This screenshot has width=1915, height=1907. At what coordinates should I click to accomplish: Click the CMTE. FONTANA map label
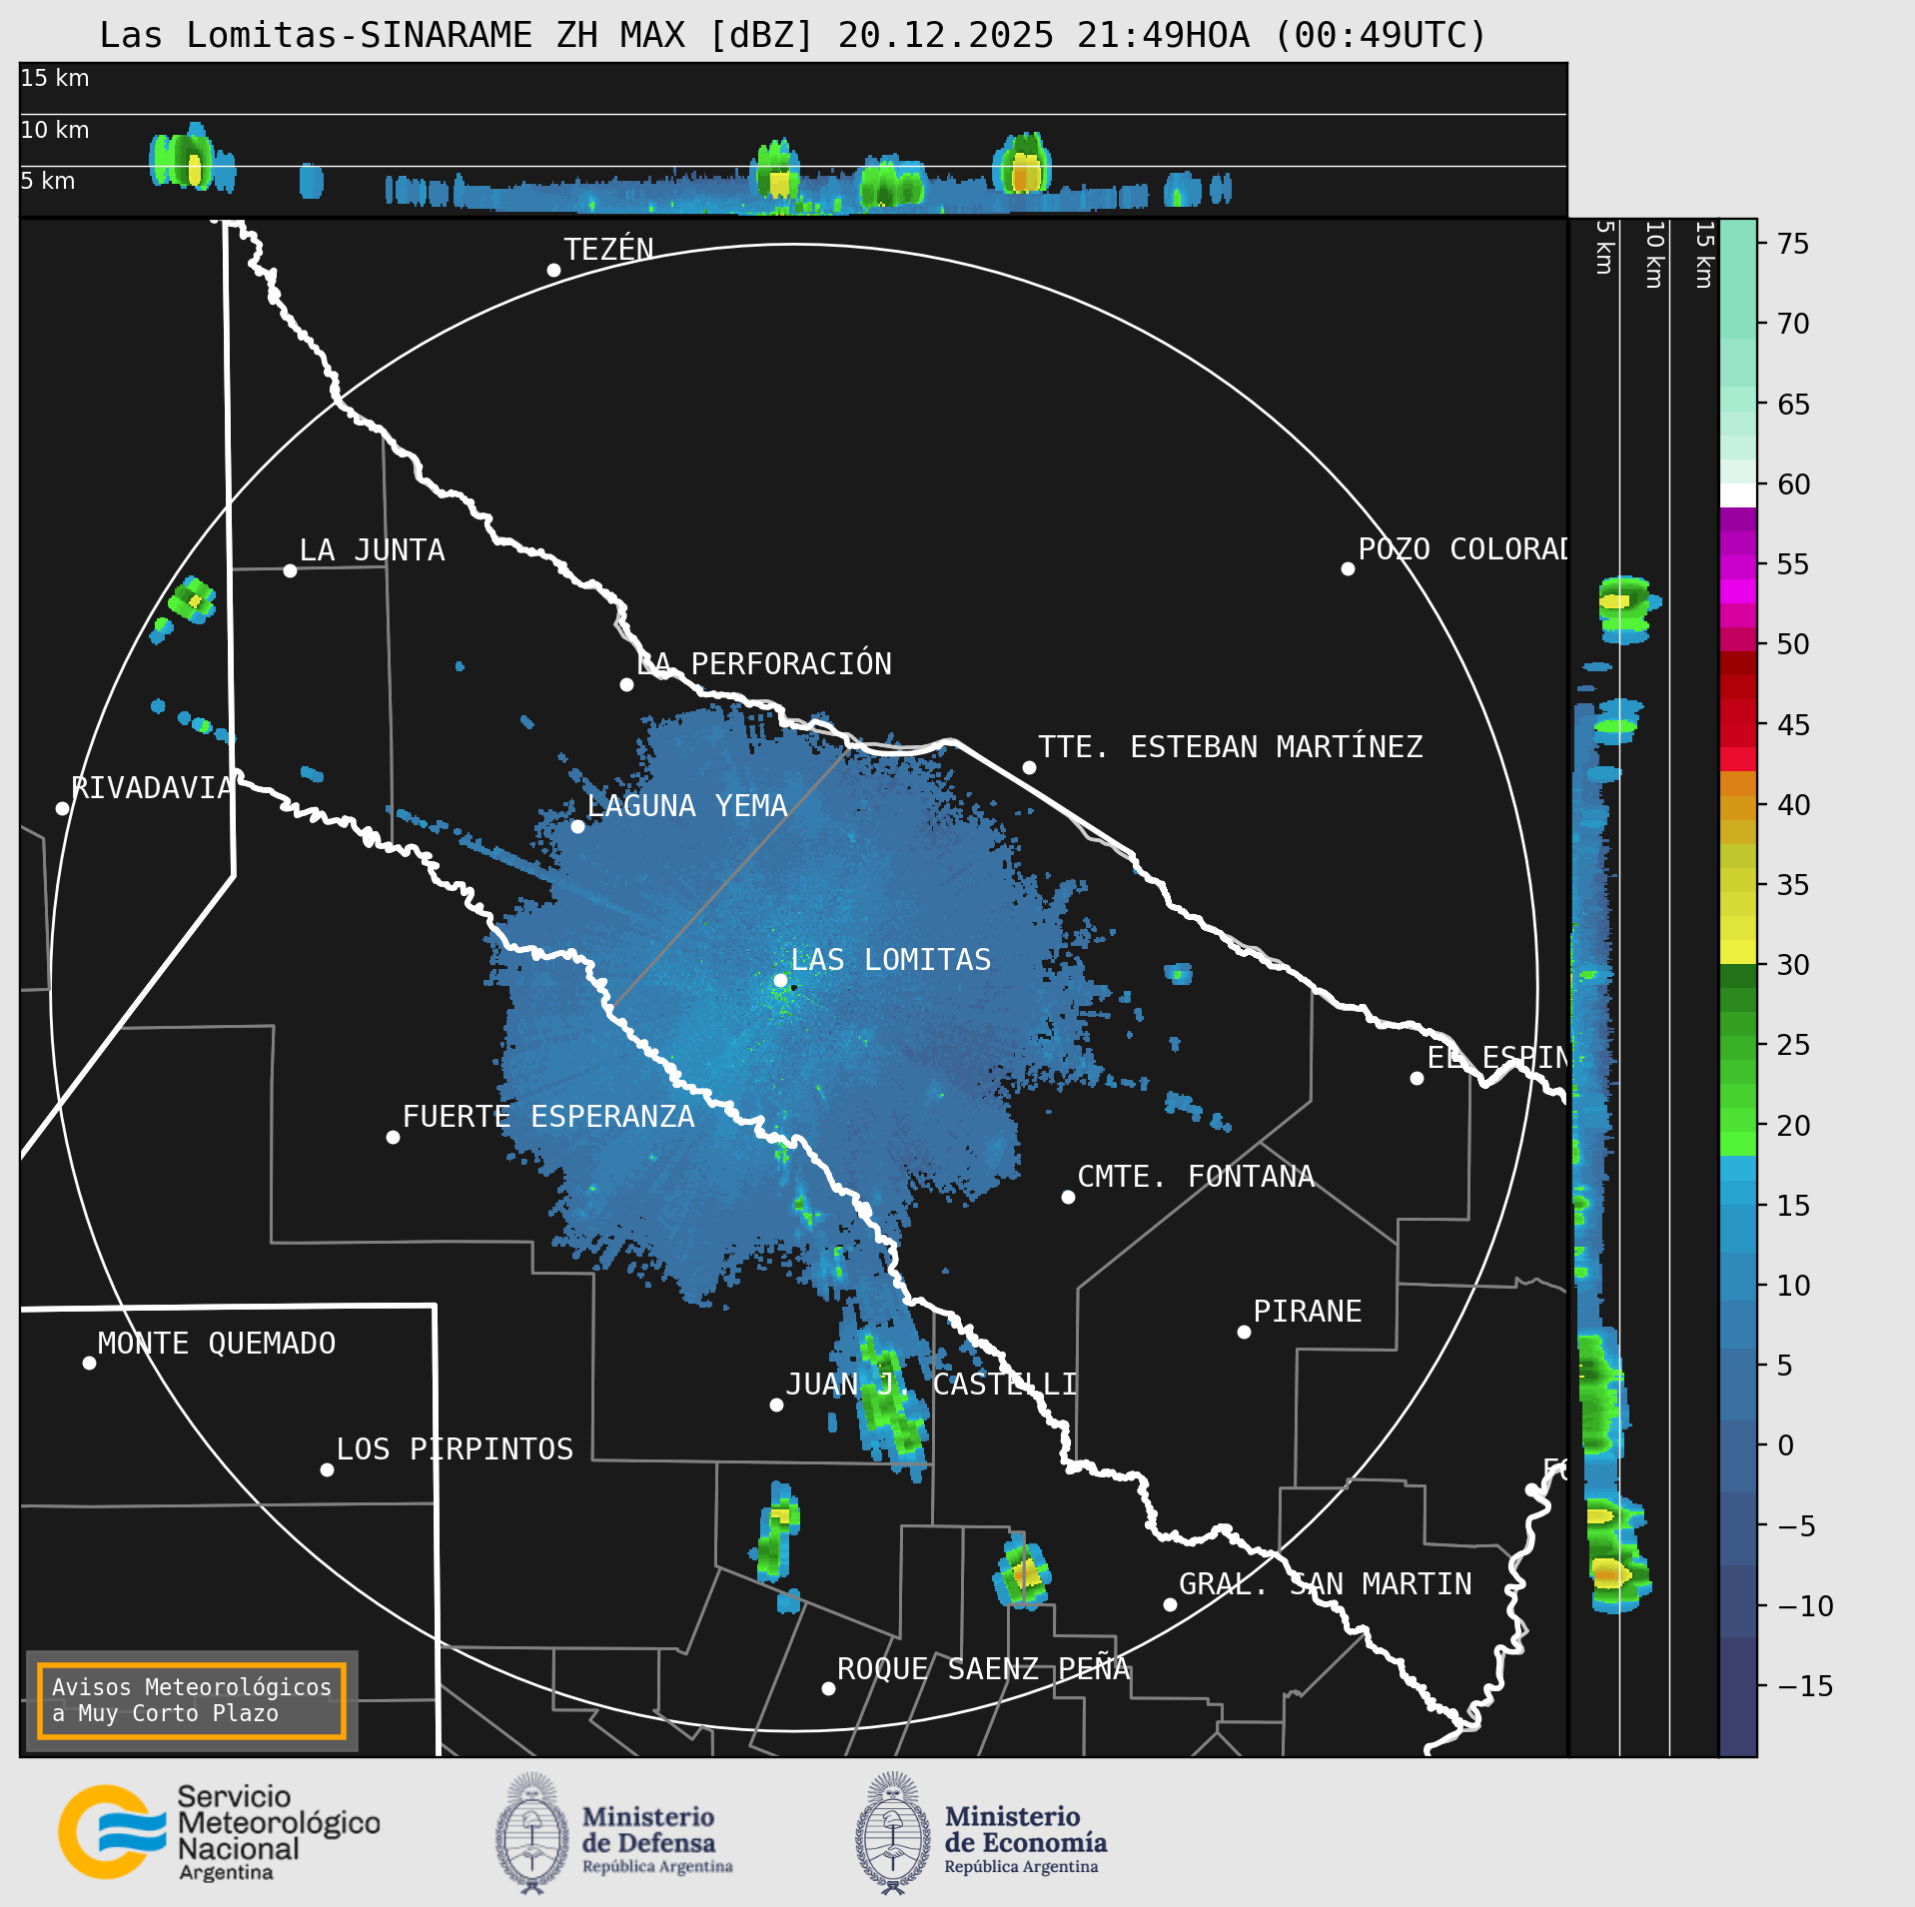click(x=1196, y=1177)
